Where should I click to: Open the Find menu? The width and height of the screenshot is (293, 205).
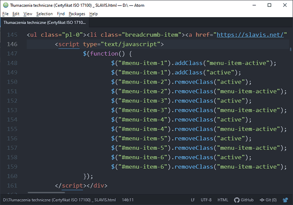click(x=61, y=14)
